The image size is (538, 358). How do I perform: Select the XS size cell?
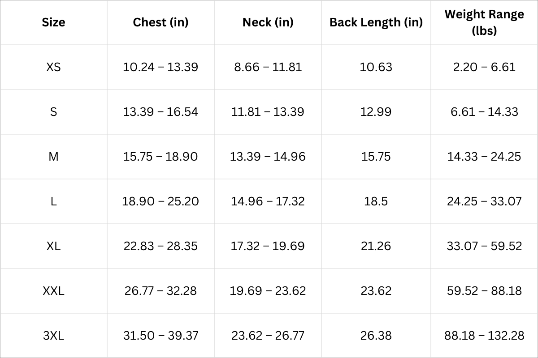[x=53, y=67]
